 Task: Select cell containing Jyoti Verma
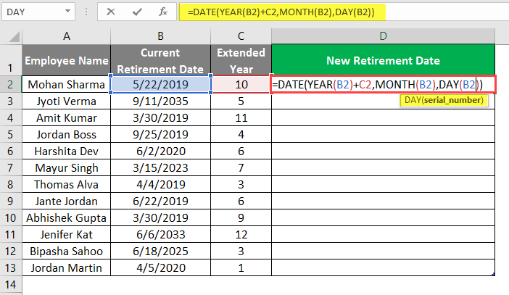click(x=66, y=101)
